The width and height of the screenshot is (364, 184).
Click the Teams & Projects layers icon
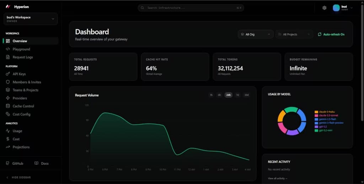[8, 90]
